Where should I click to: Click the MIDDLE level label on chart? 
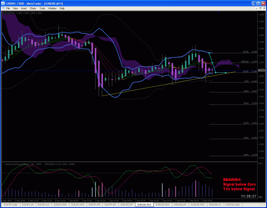(x=245, y=62)
